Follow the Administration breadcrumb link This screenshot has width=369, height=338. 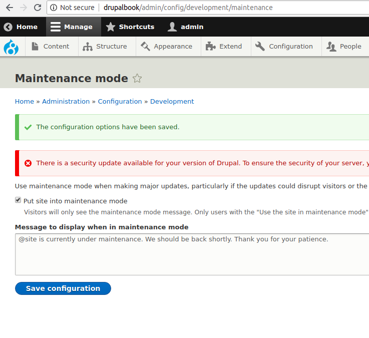66,102
